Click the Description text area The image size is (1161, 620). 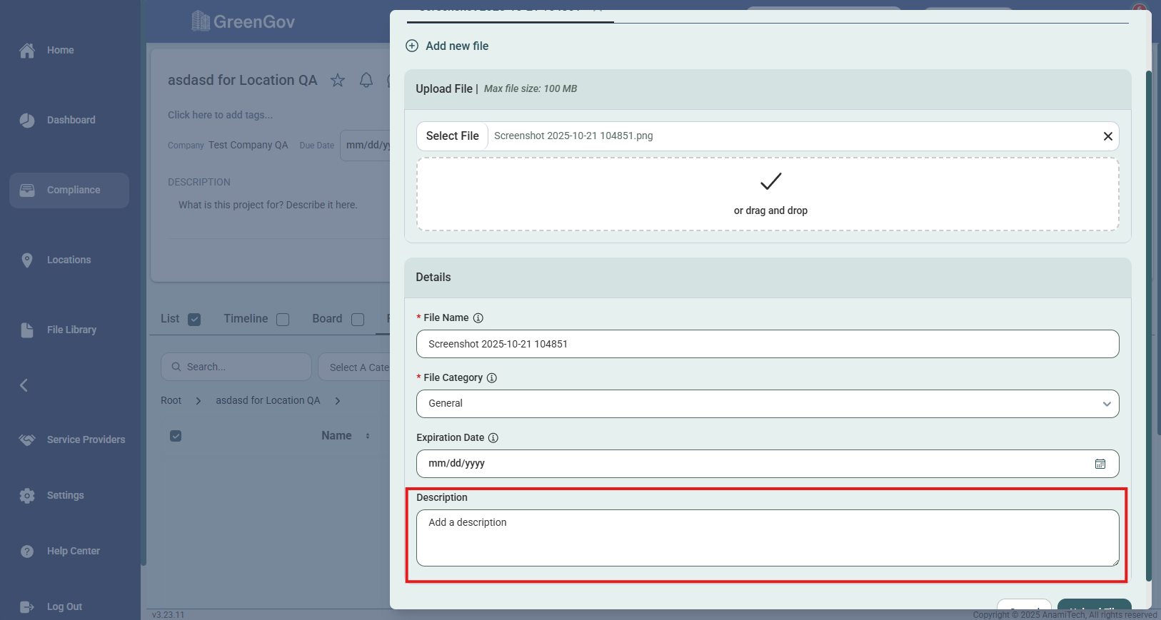tap(768, 538)
